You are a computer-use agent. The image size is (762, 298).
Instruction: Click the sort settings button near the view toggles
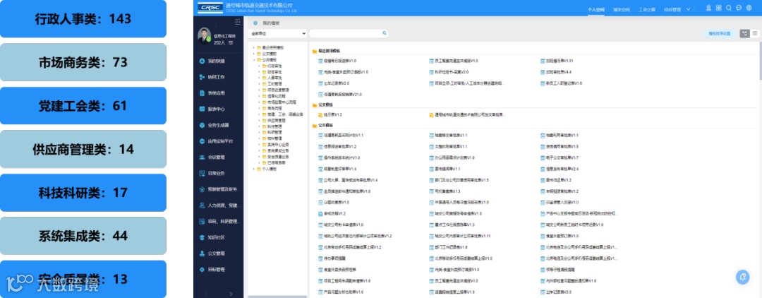[719, 34]
